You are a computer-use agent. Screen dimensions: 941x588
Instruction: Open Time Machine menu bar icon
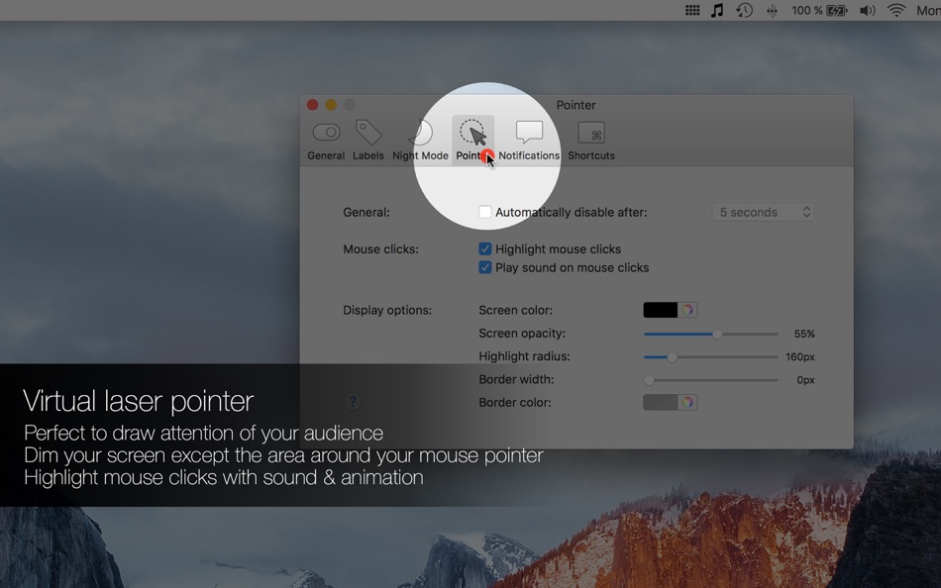pyautogui.click(x=744, y=10)
